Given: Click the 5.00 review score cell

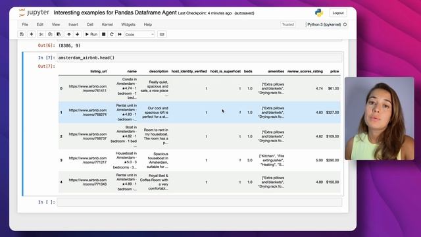Looking at the screenshot, I should [319, 160].
